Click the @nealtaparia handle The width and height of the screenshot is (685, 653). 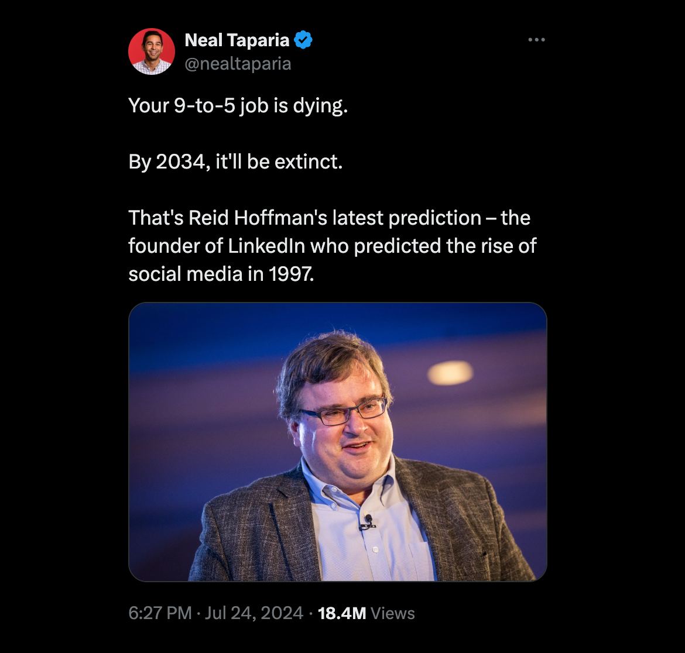pos(237,64)
